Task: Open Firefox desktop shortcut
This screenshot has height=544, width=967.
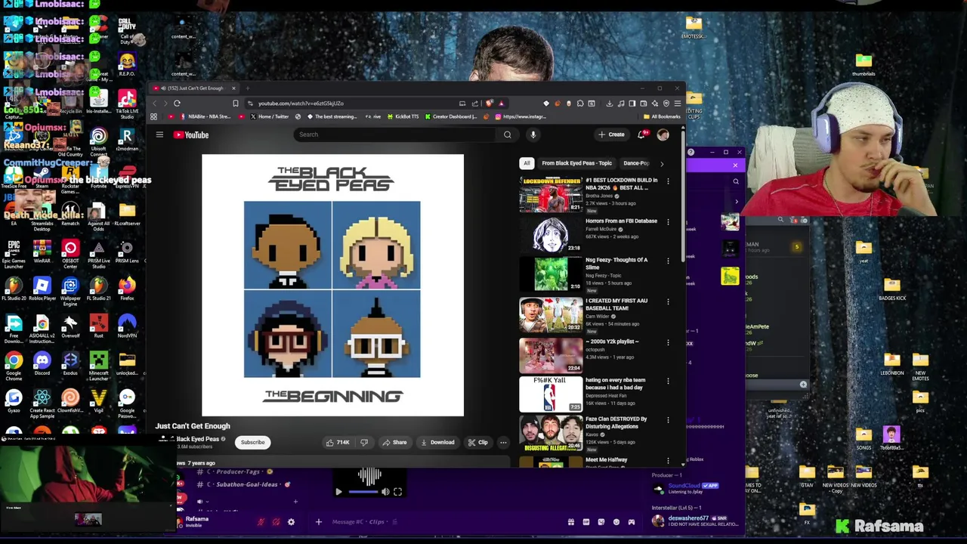Action: tap(127, 289)
